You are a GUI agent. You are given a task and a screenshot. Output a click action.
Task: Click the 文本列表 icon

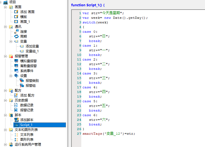[16, 135]
